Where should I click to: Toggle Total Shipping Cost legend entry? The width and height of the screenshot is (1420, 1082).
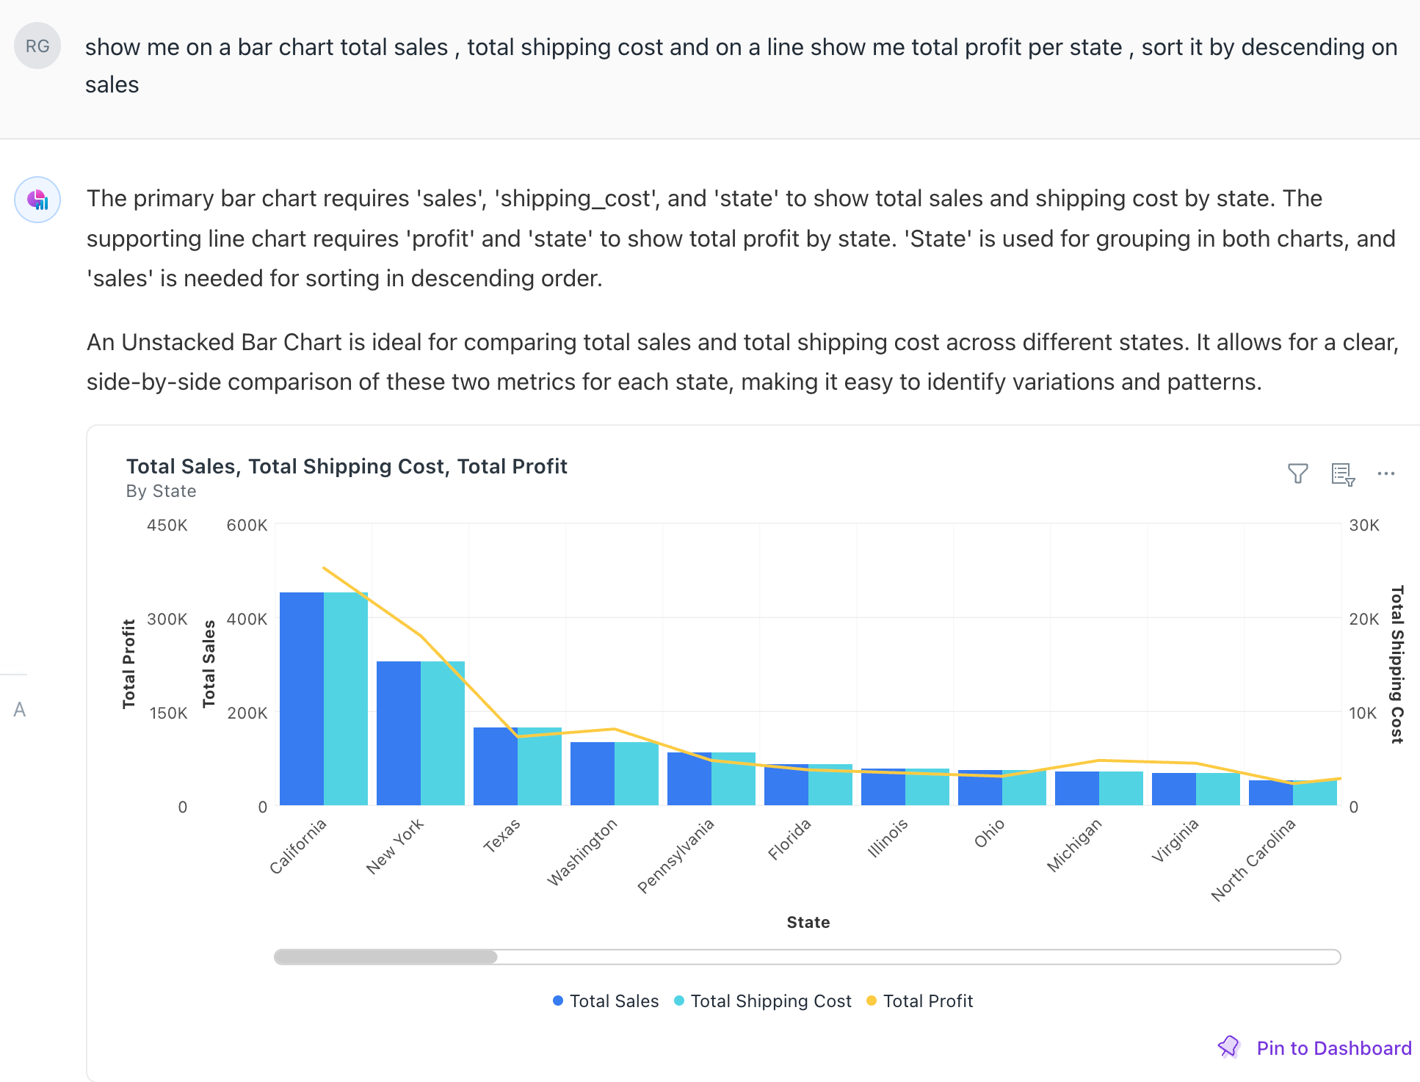770,1001
